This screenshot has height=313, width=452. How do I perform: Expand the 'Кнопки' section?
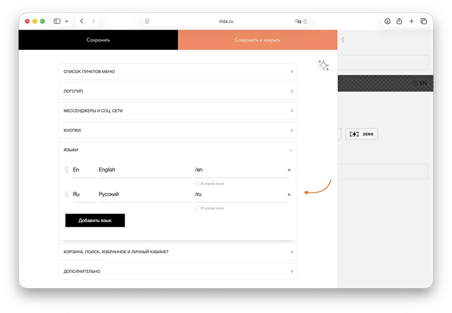[x=178, y=130]
